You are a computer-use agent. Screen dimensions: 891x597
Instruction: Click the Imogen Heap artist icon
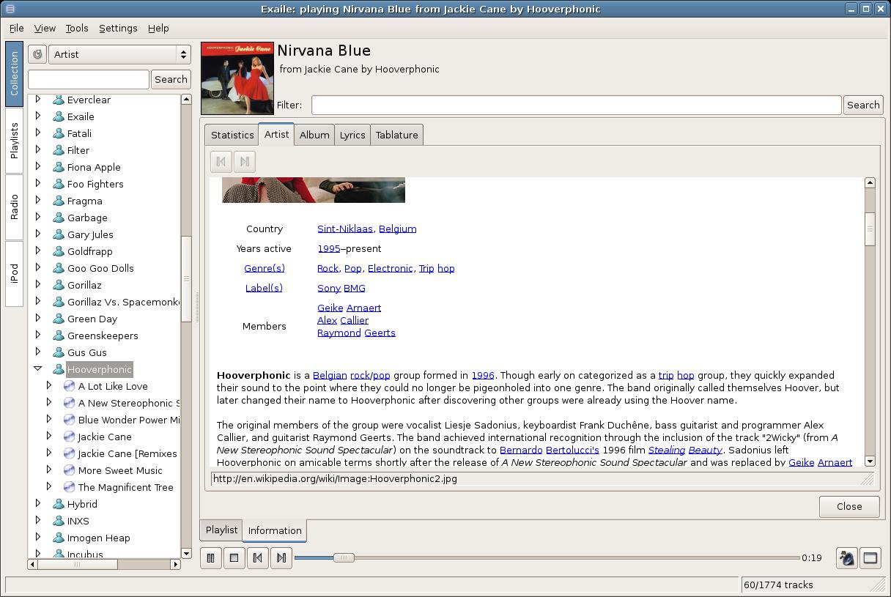58,538
